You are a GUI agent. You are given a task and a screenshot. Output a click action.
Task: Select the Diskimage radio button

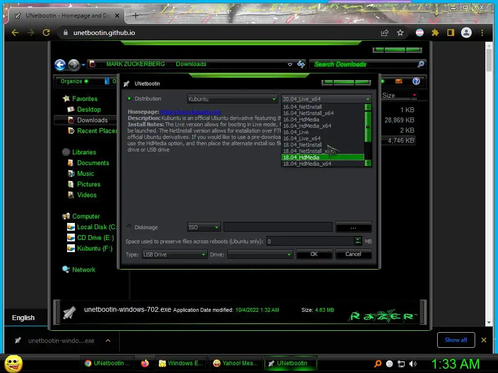[x=129, y=227]
